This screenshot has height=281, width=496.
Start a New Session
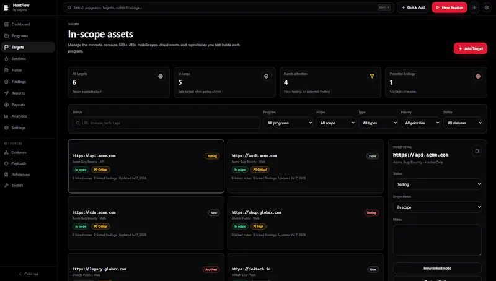pos(449,7)
